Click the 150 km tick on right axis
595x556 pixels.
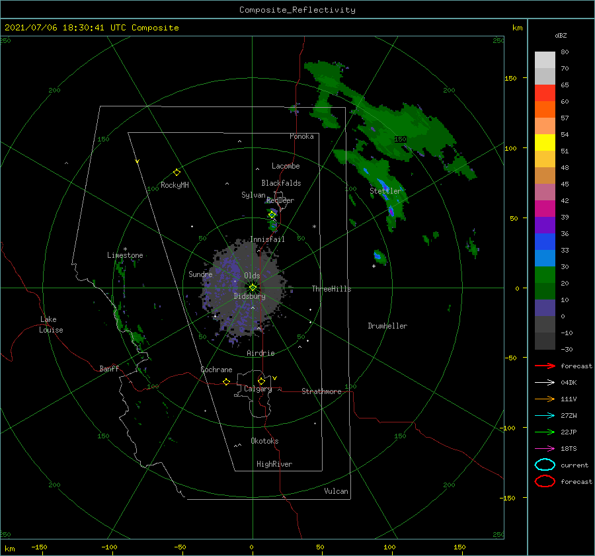click(x=511, y=78)
